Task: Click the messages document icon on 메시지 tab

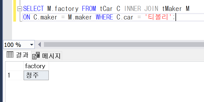Action: pos(36,56)
